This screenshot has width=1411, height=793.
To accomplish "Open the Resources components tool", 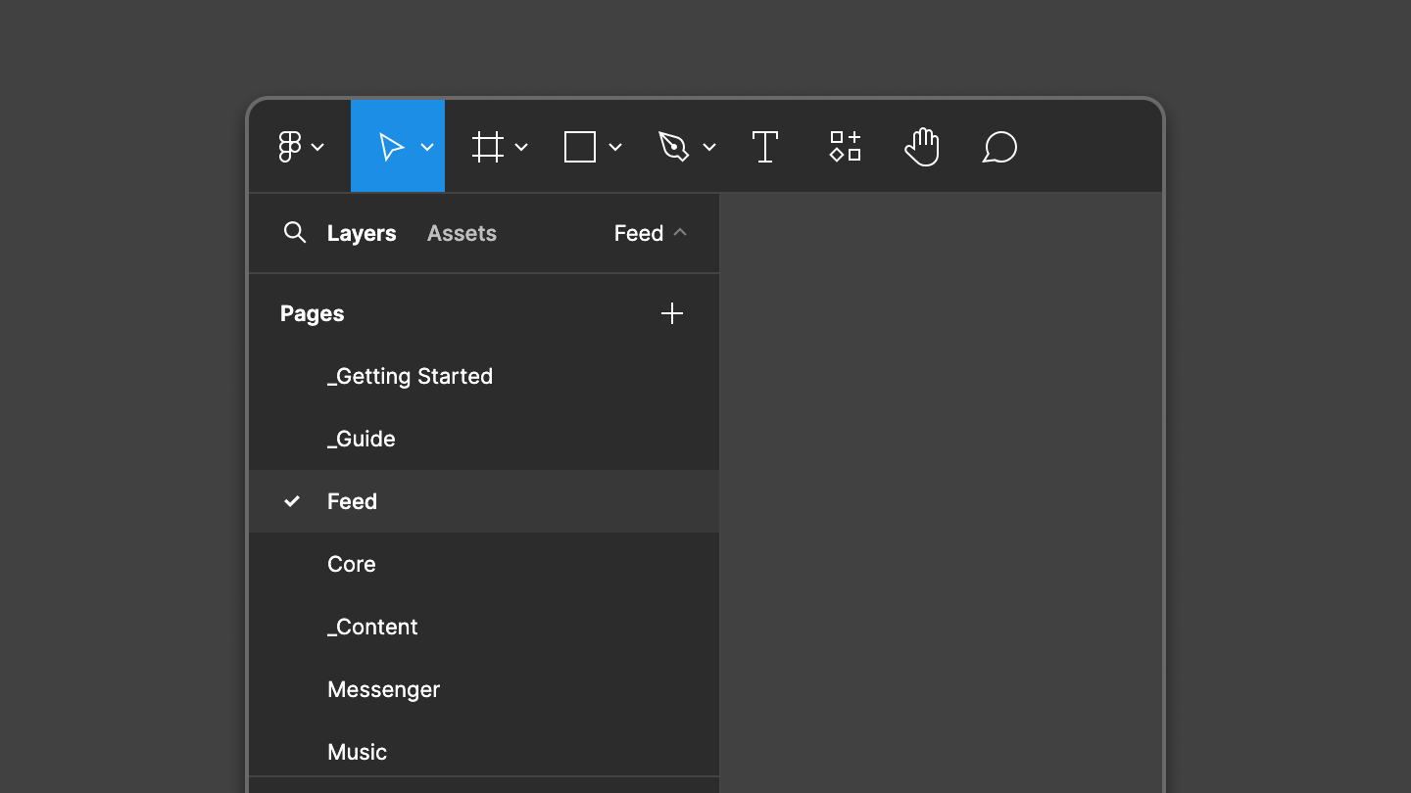I will point(845,147).
